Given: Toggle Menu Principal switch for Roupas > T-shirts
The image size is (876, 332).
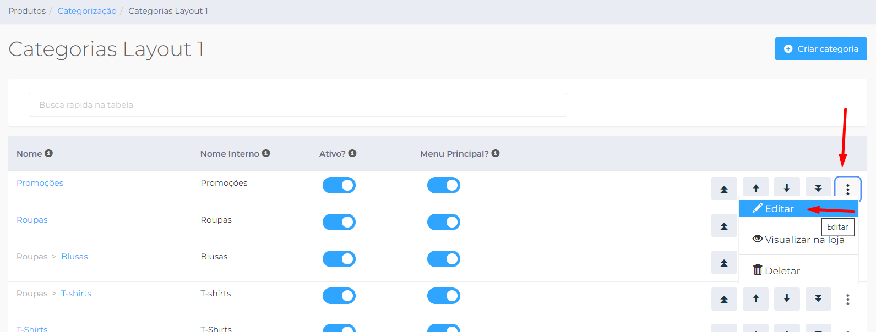Looking at the screenshot, I should pos(444,296).
